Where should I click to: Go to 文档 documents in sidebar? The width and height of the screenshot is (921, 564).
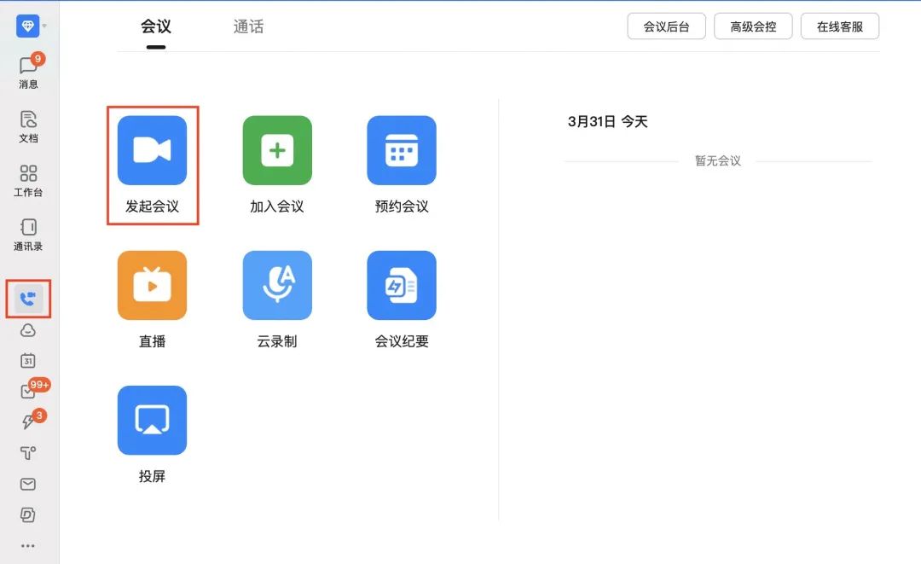click(28, 125)
